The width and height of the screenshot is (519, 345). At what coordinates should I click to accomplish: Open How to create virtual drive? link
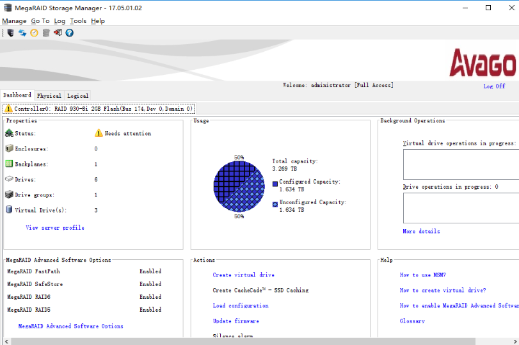(443, 290)
